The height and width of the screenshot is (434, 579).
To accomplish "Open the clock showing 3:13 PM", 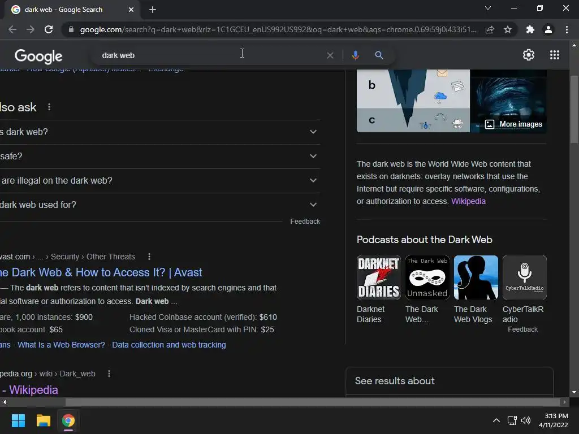I will (x=553, y=420).
